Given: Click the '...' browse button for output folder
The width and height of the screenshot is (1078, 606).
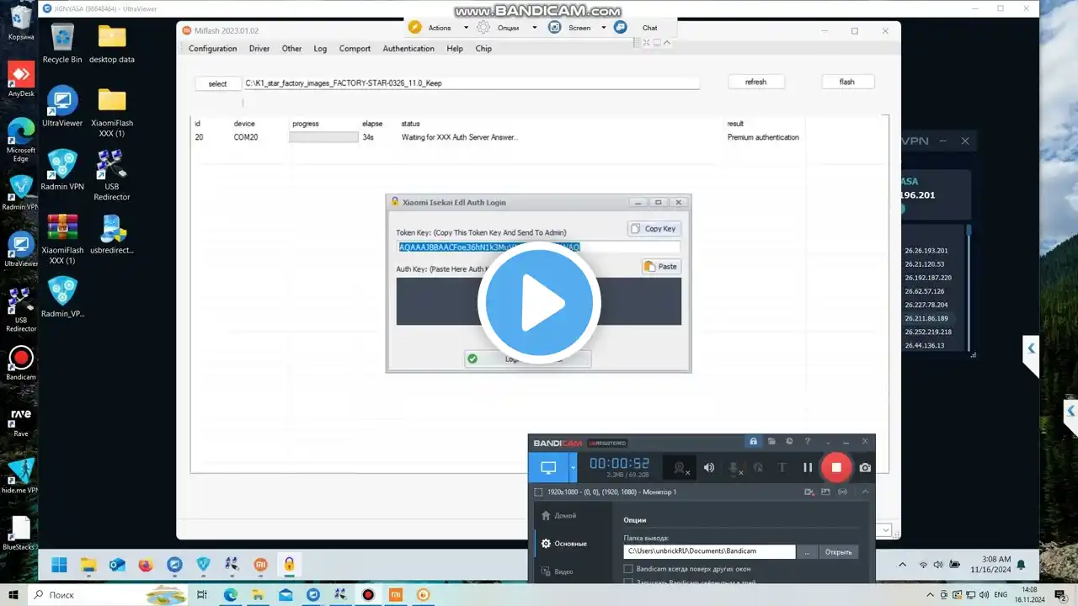Looking at the screenshot, I should 807,551.
